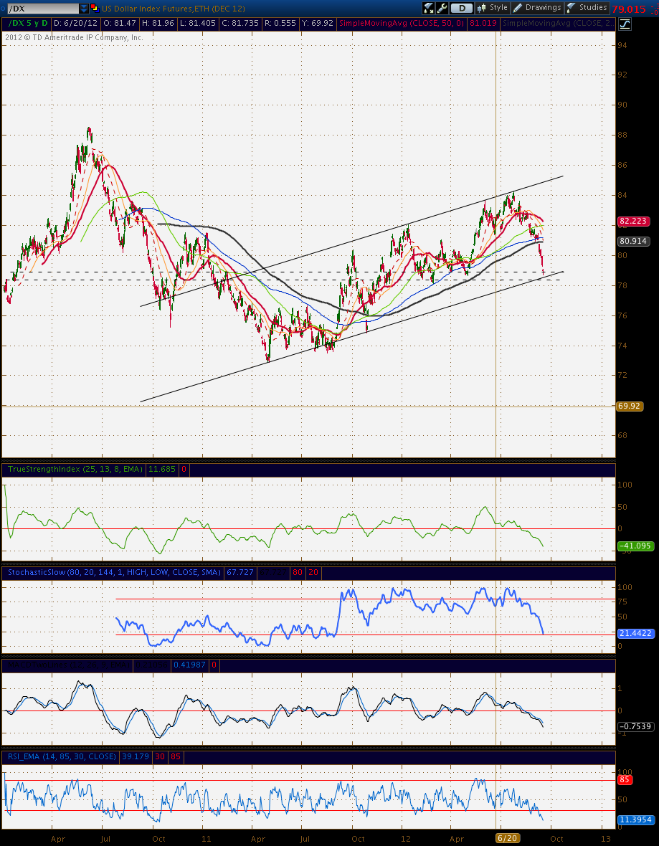Click the 67.727 stochastic value in header
This screenshot has width=659, height=846.
click(239, 572)
